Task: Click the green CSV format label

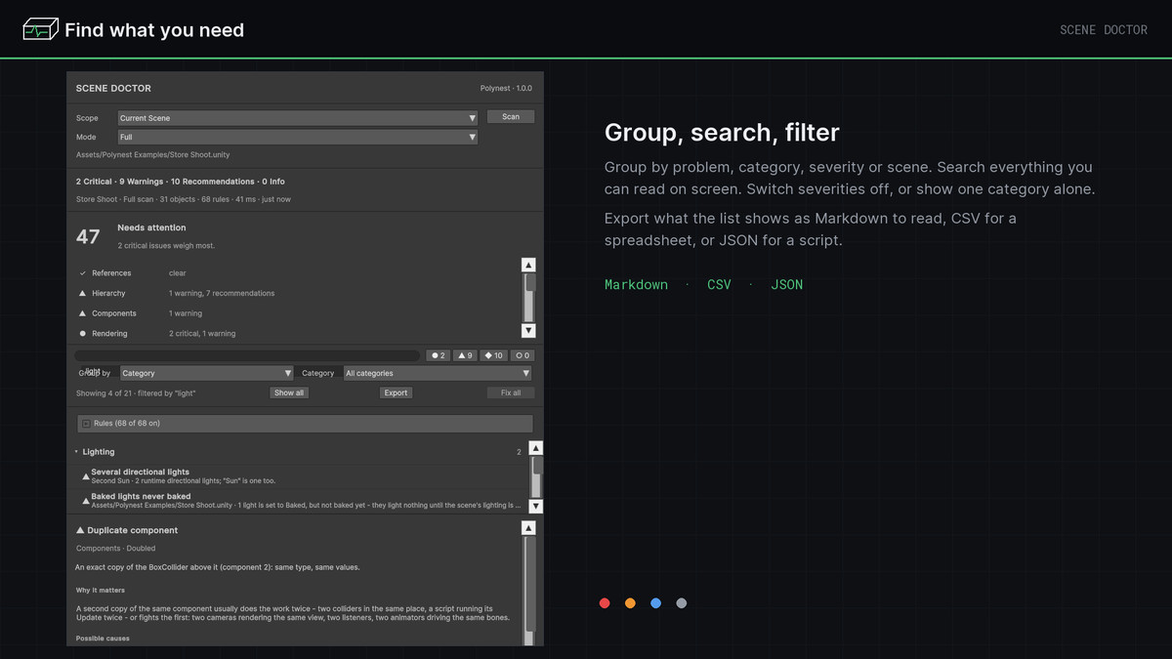Action: point(719,285)
